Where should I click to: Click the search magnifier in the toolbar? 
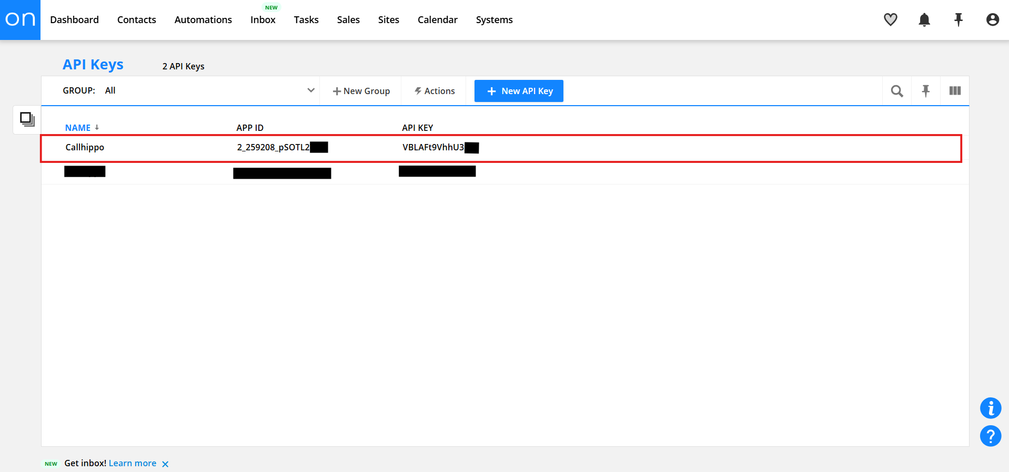[897, 91]
